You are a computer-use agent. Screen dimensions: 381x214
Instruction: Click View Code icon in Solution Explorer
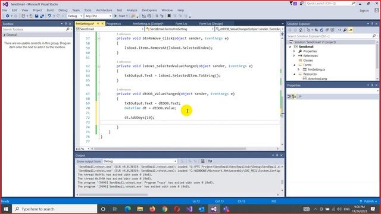(340, 30)
